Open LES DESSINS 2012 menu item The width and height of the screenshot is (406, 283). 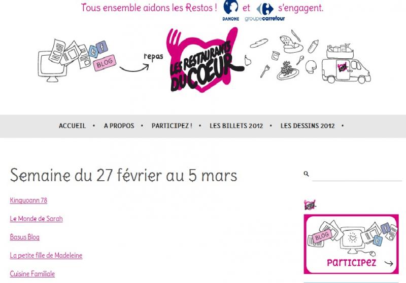point(308,126)
